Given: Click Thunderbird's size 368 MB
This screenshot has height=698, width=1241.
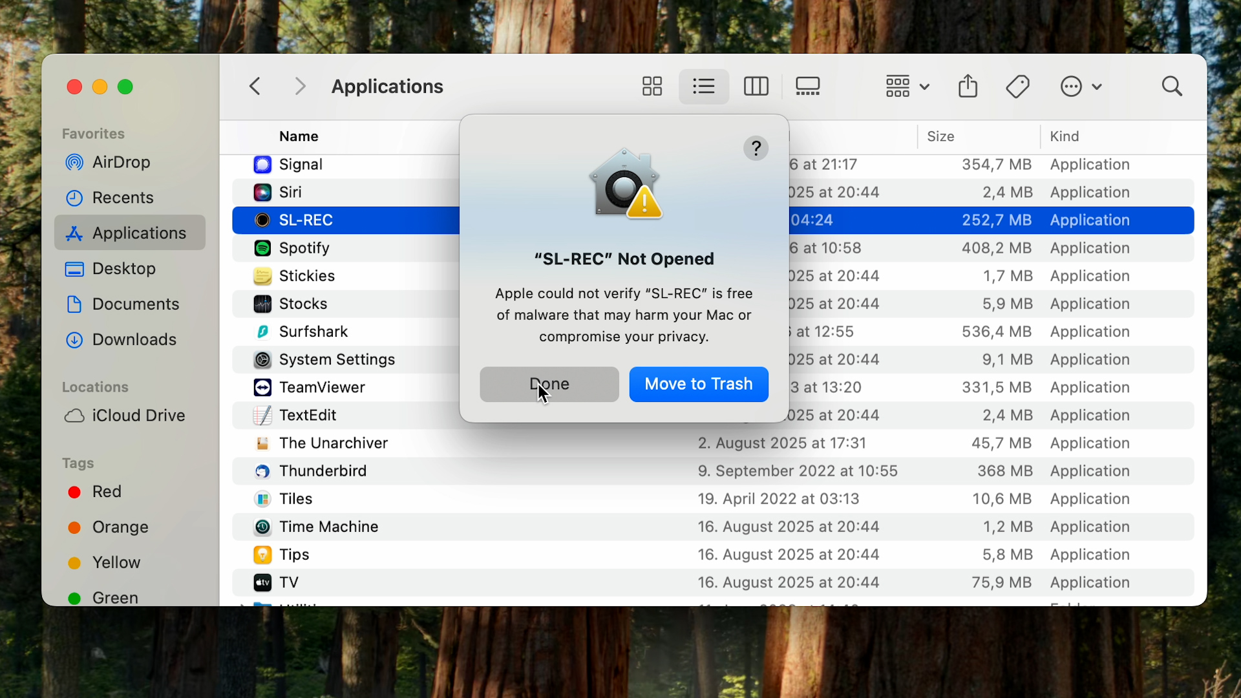Looking at the screenshot, I should pyautogui.click(x=1004, y=471).
